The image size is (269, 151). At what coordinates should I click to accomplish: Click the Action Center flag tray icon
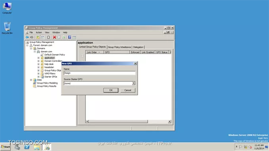(241, 147)
